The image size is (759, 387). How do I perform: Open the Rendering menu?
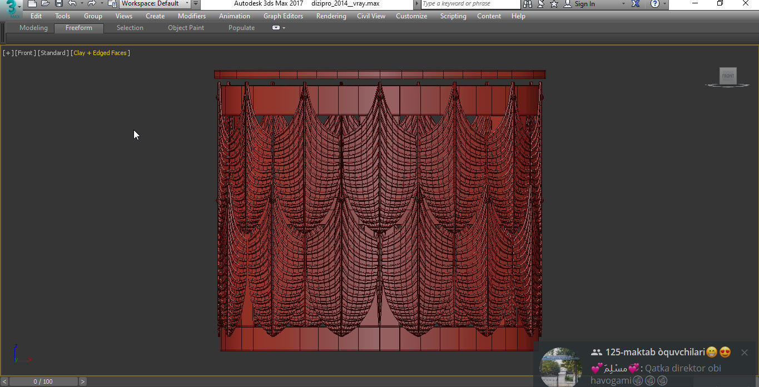331,16
